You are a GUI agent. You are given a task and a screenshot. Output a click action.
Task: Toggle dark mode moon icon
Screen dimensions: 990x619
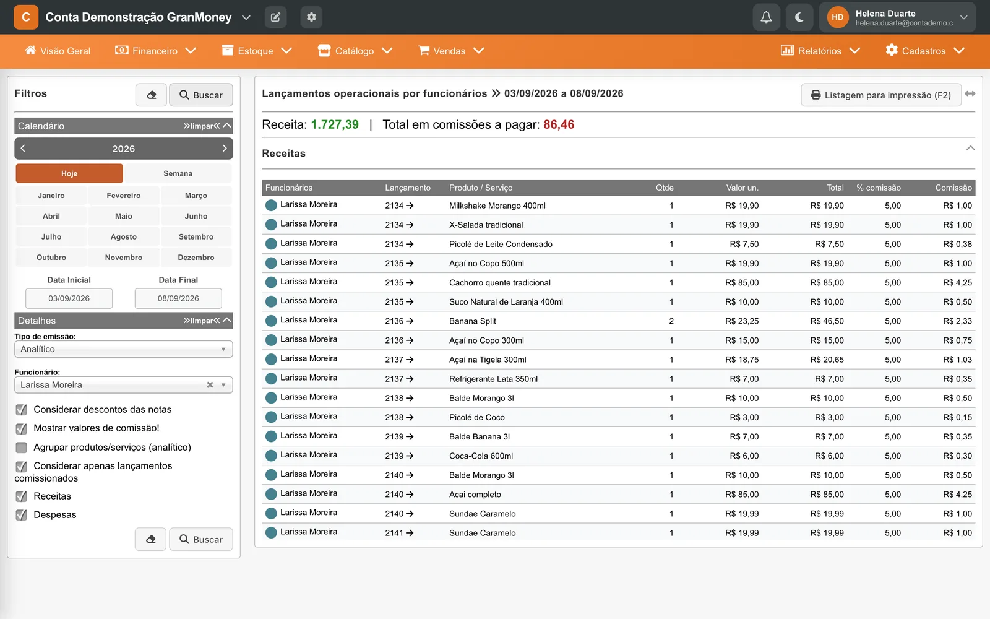point(799,17)
